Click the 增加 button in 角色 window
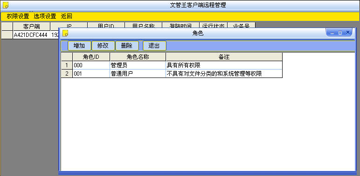 click(79, 46)
